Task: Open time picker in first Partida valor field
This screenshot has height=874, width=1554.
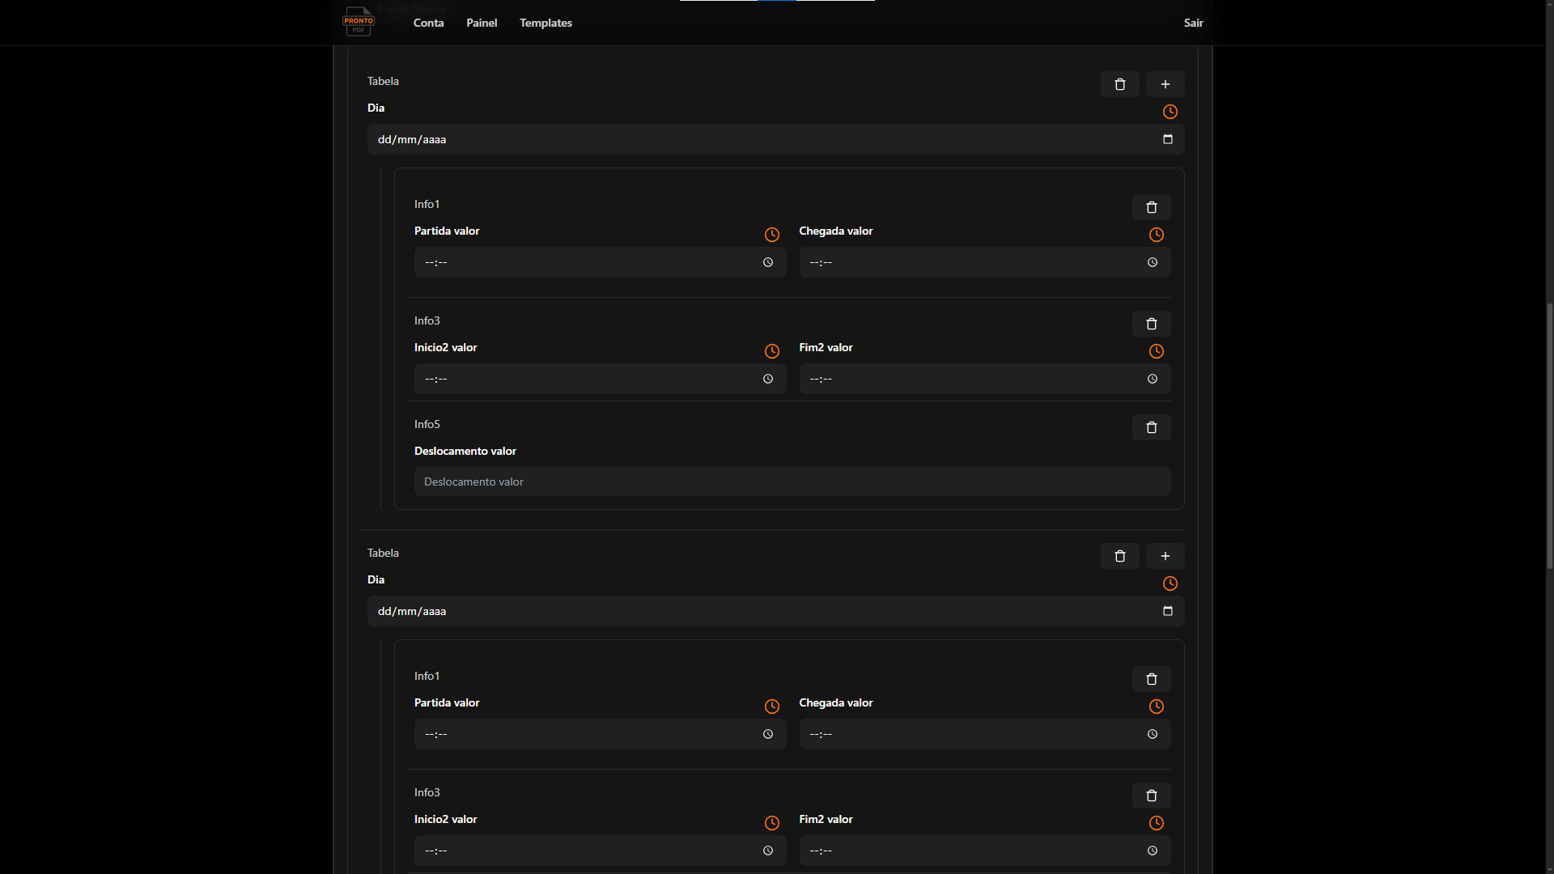Action: tap(768, 262)
